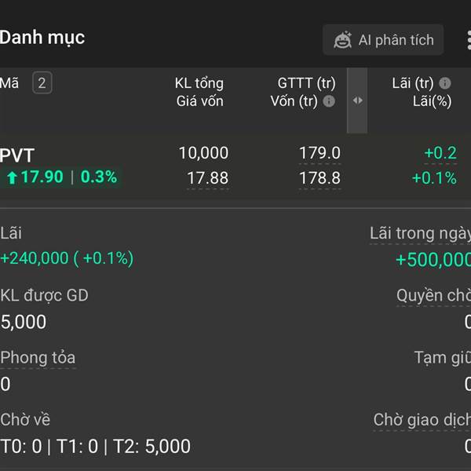Tap the Phong tỏa label
Screen dimensions: 471x471
[38, 357]
